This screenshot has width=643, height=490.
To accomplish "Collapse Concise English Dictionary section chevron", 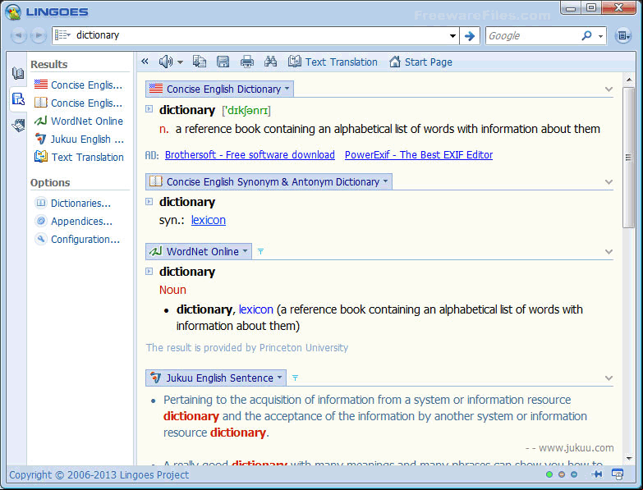I will (609, 89).
